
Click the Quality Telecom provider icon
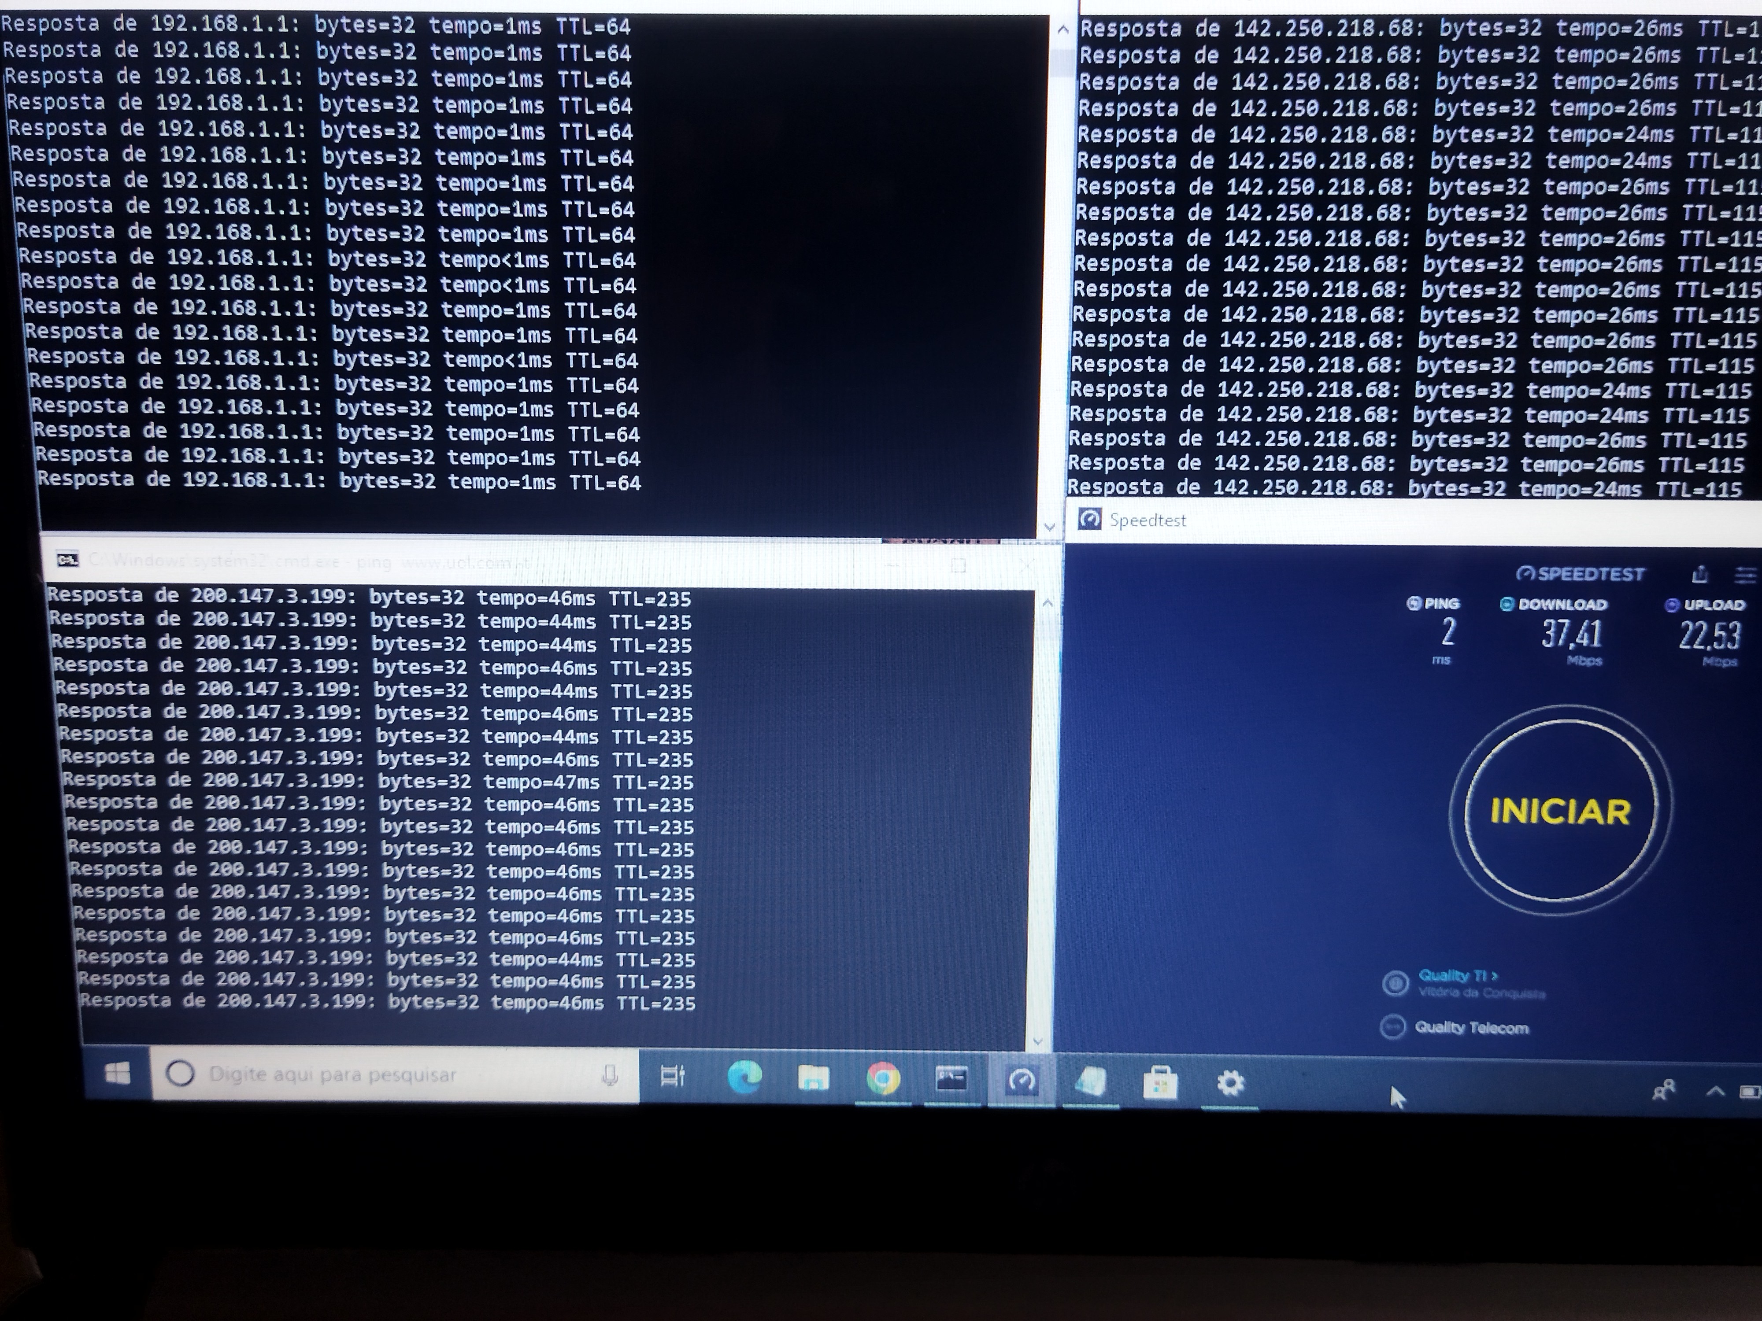pos(1392,1027)
